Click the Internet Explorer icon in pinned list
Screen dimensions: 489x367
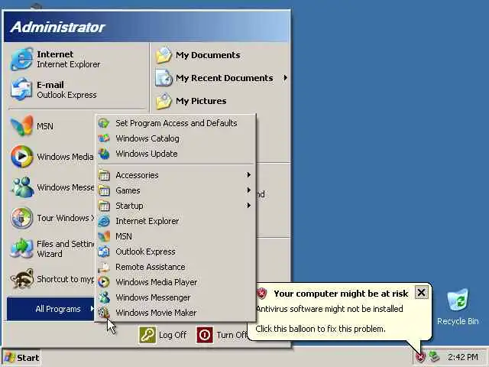click(21, 59)
